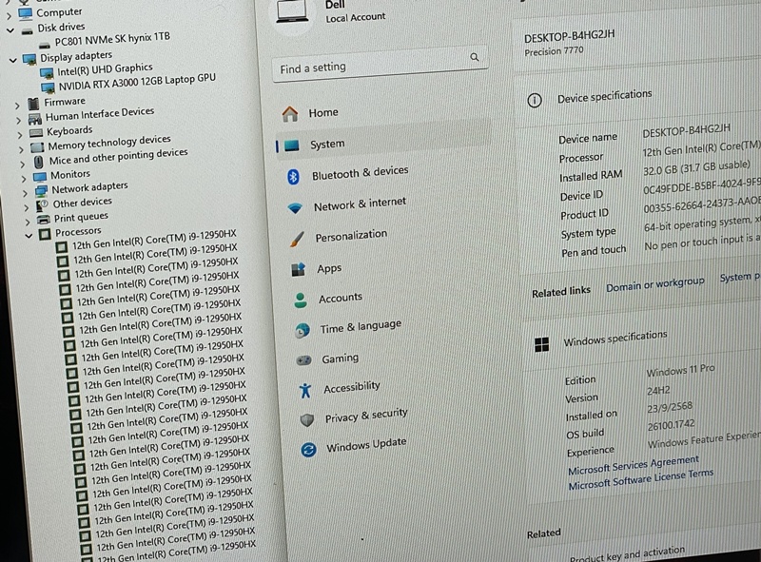Collapse the Processors tree node
761x562 pixels.
click(x=29, y=234)
